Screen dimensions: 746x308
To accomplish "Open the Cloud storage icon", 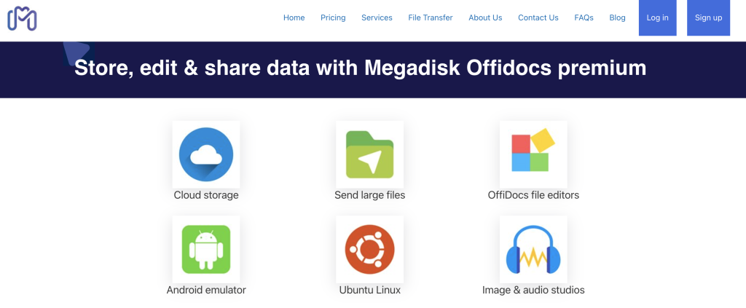I will coord(206,154).
